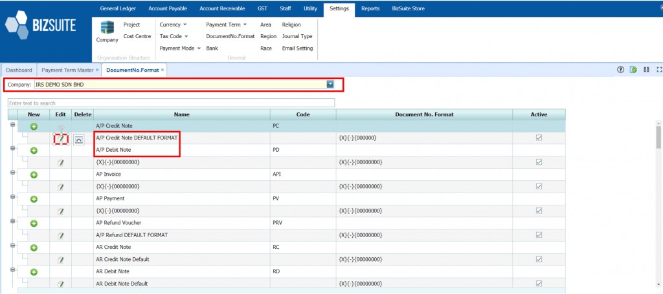Open the help question mark icon
This screenshot has height=294, width=663.
(x=621, y=70)
